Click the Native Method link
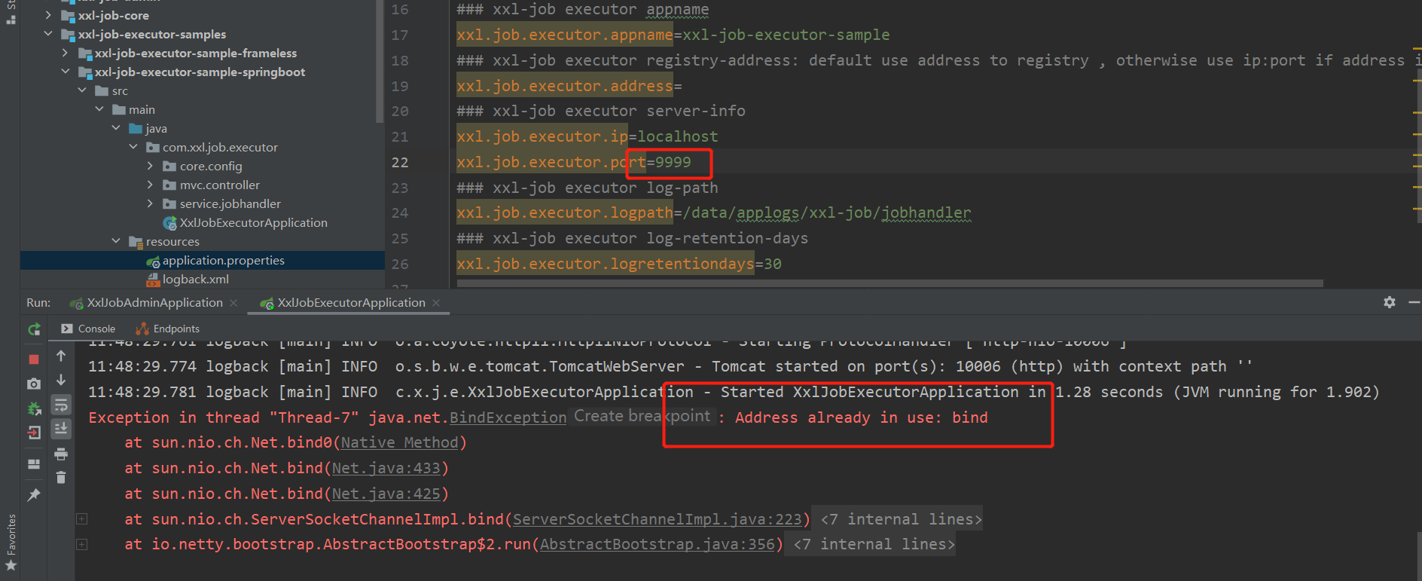1422x581 pixels. pos(399,442)
